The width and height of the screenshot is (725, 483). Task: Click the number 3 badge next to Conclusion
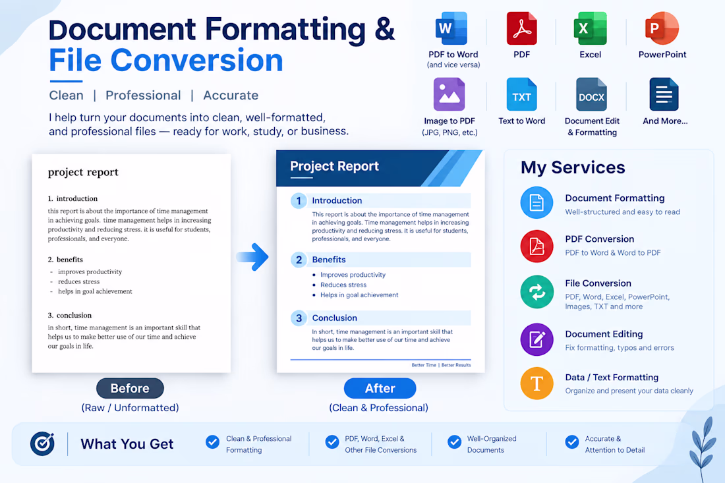point(299,318)
